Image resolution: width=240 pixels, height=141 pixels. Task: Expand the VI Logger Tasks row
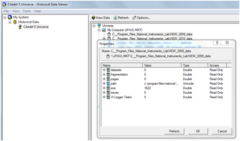coord(104,97)
